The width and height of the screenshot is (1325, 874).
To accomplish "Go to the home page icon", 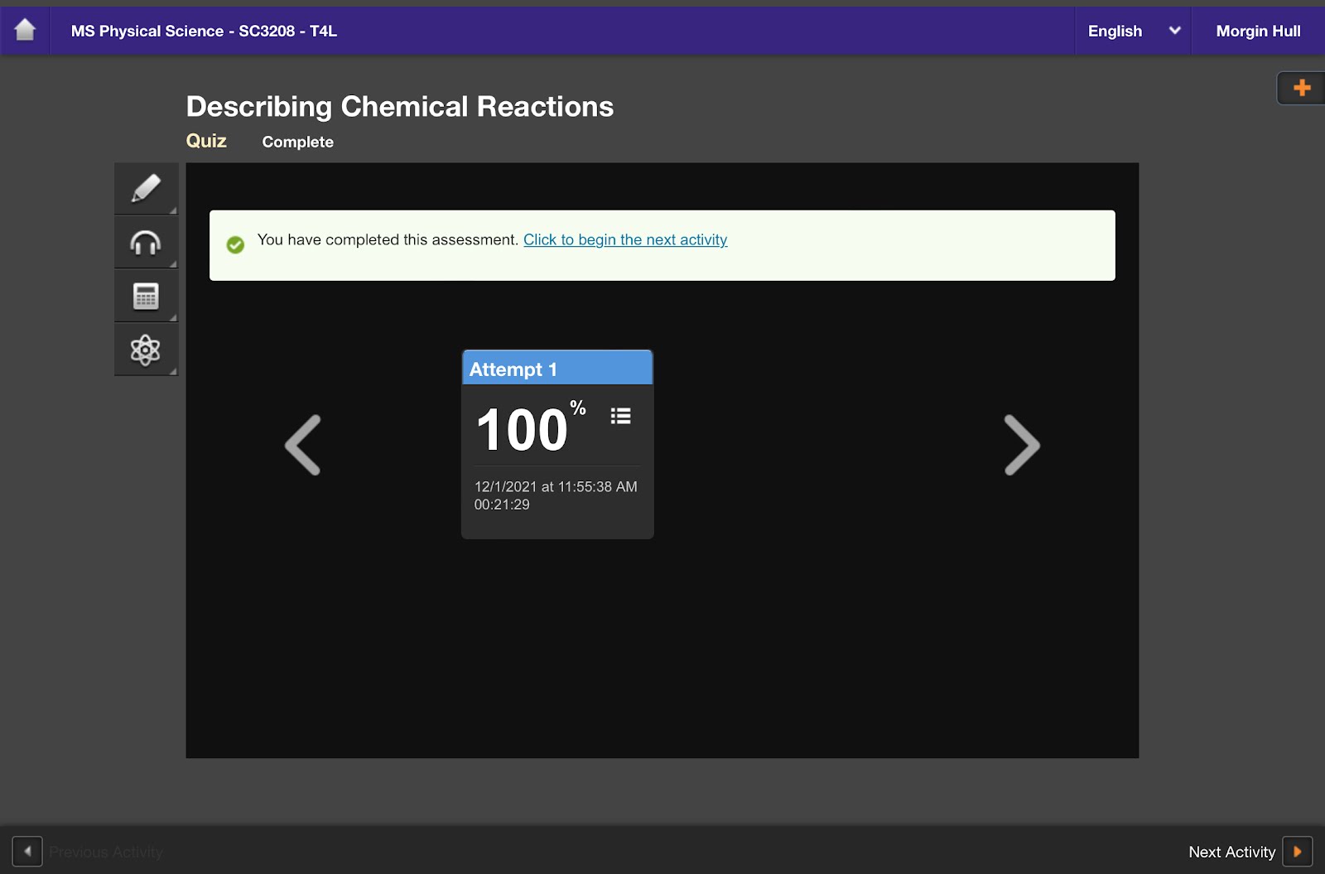I will point(25,31).
